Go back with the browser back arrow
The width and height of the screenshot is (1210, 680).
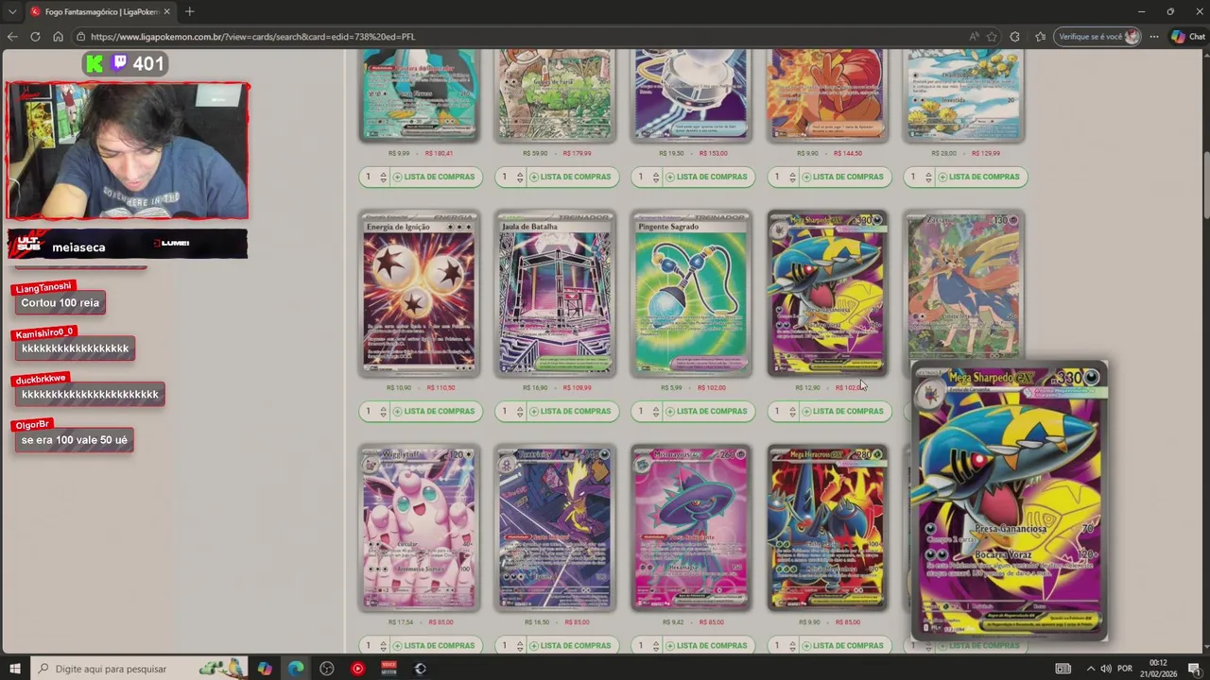[x=12, y=37]
